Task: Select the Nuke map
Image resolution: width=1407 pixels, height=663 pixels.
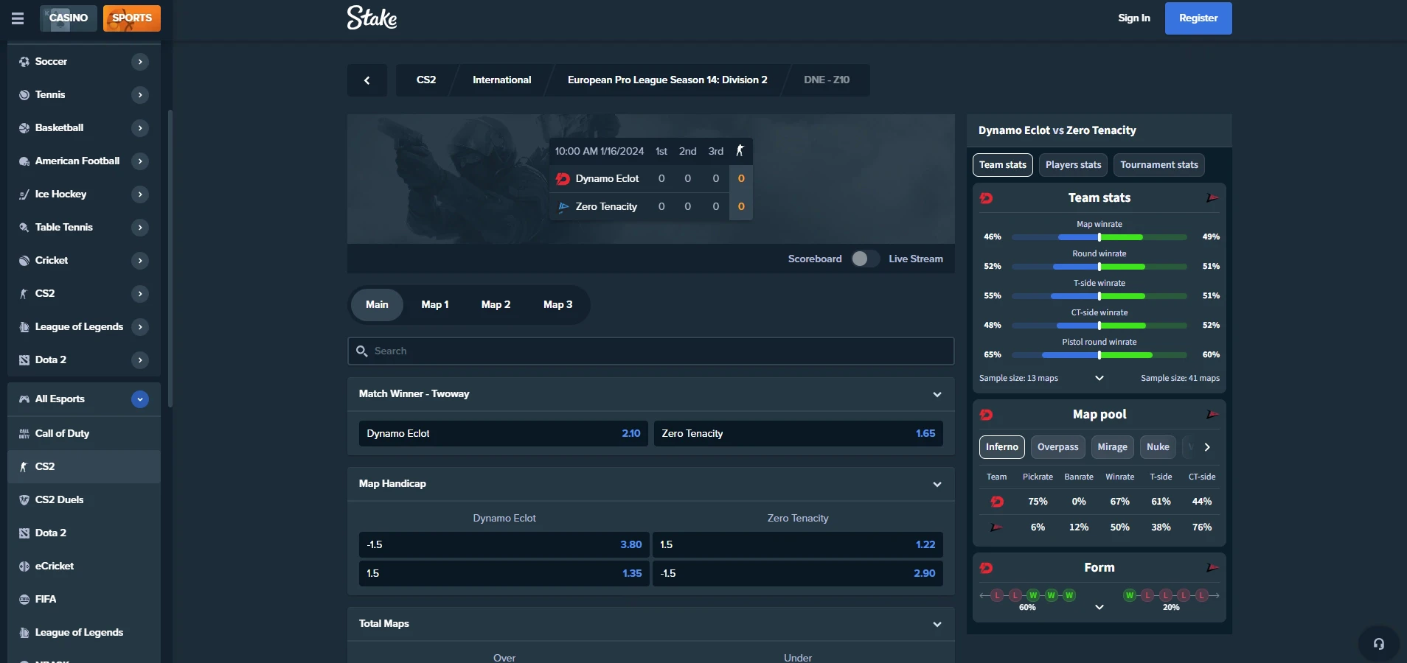Action: click(1158, 447)
